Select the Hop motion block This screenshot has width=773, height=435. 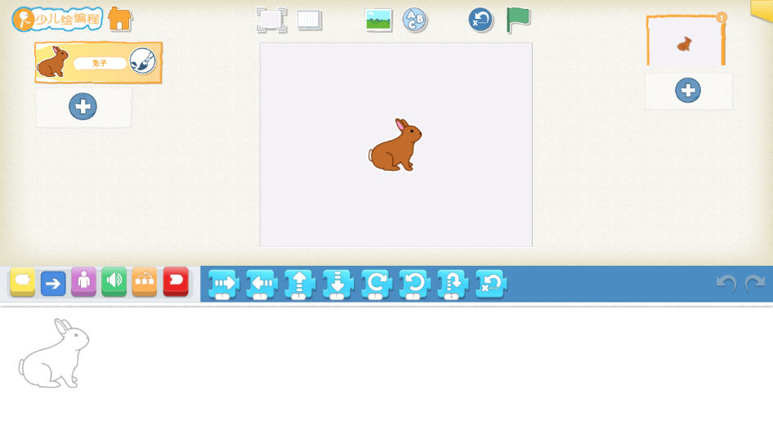[x=452, y=284]
